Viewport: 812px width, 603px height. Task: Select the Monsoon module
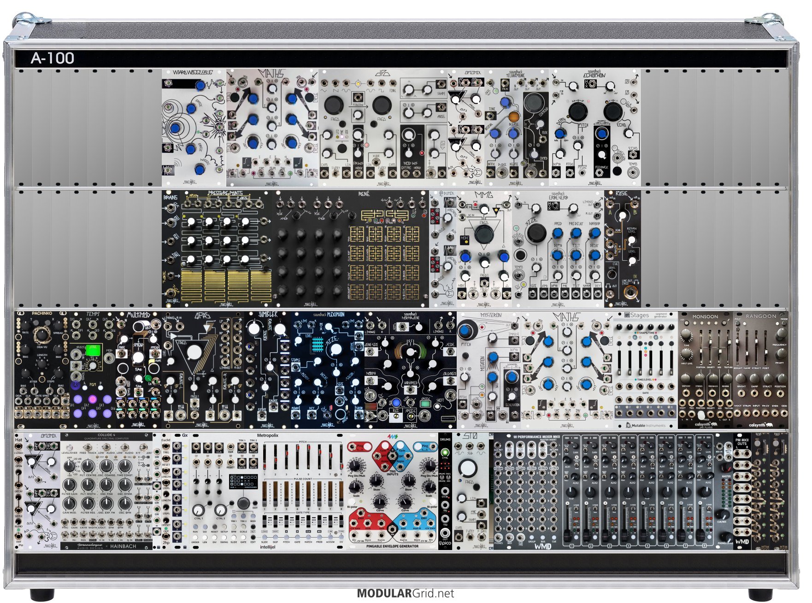pyautogui.click(x=706, y=370)
